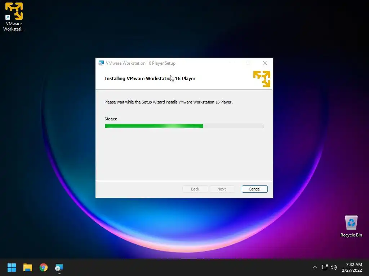369x276 pixels.
Task: Select the VMware setup installer taskbar icon
Action: 59,267
